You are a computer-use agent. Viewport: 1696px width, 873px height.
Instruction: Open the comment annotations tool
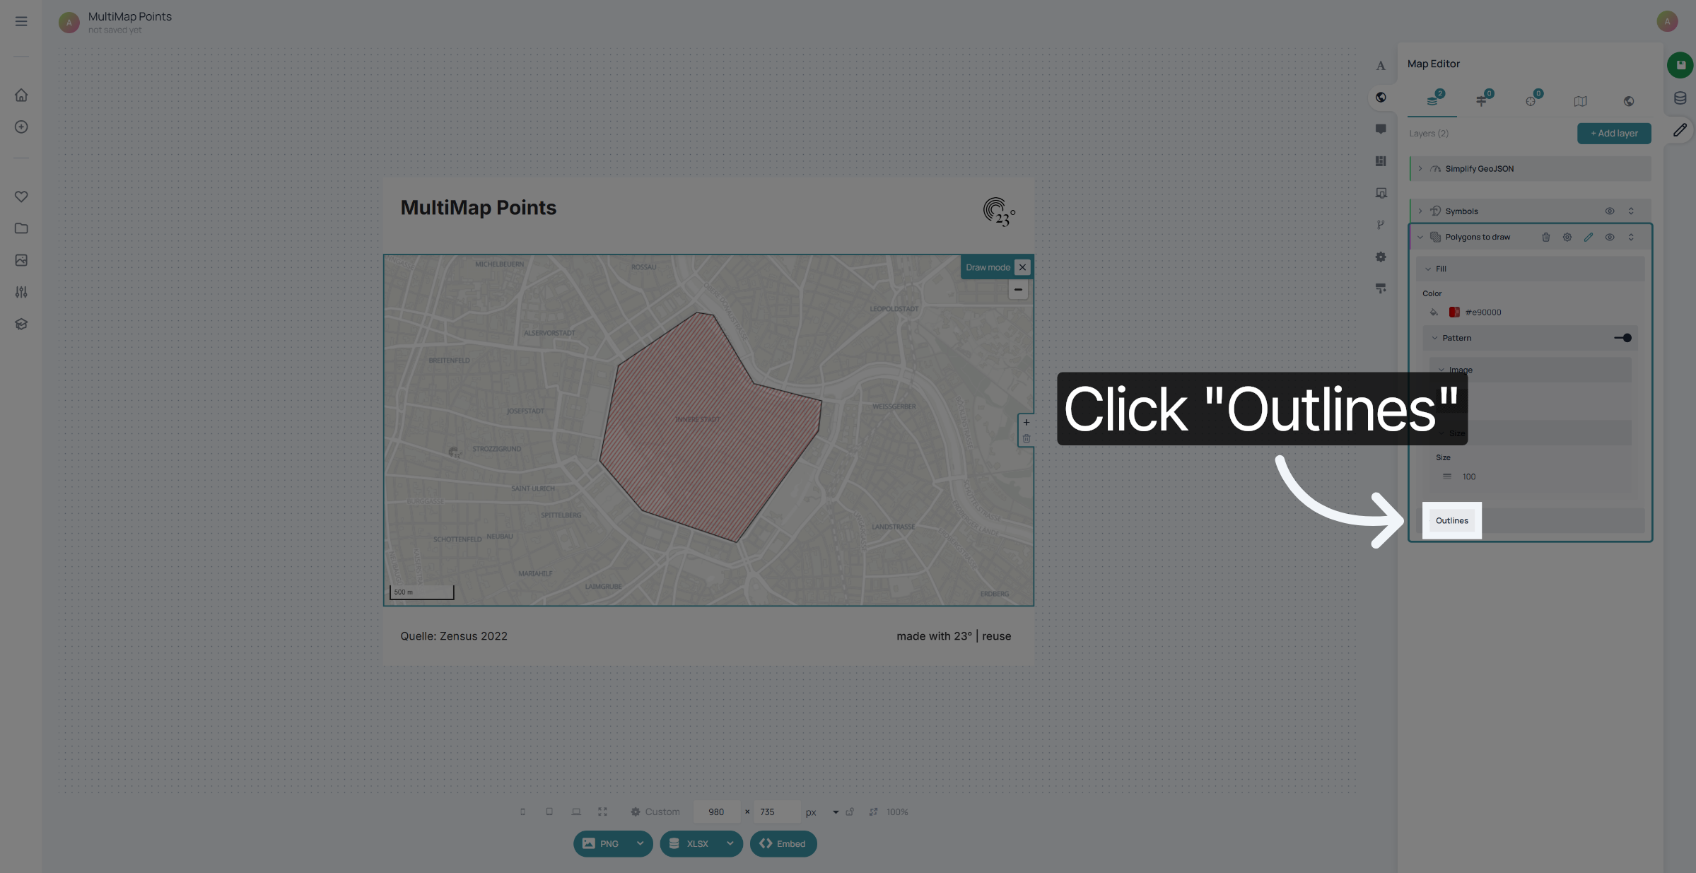coord(1381,129)
